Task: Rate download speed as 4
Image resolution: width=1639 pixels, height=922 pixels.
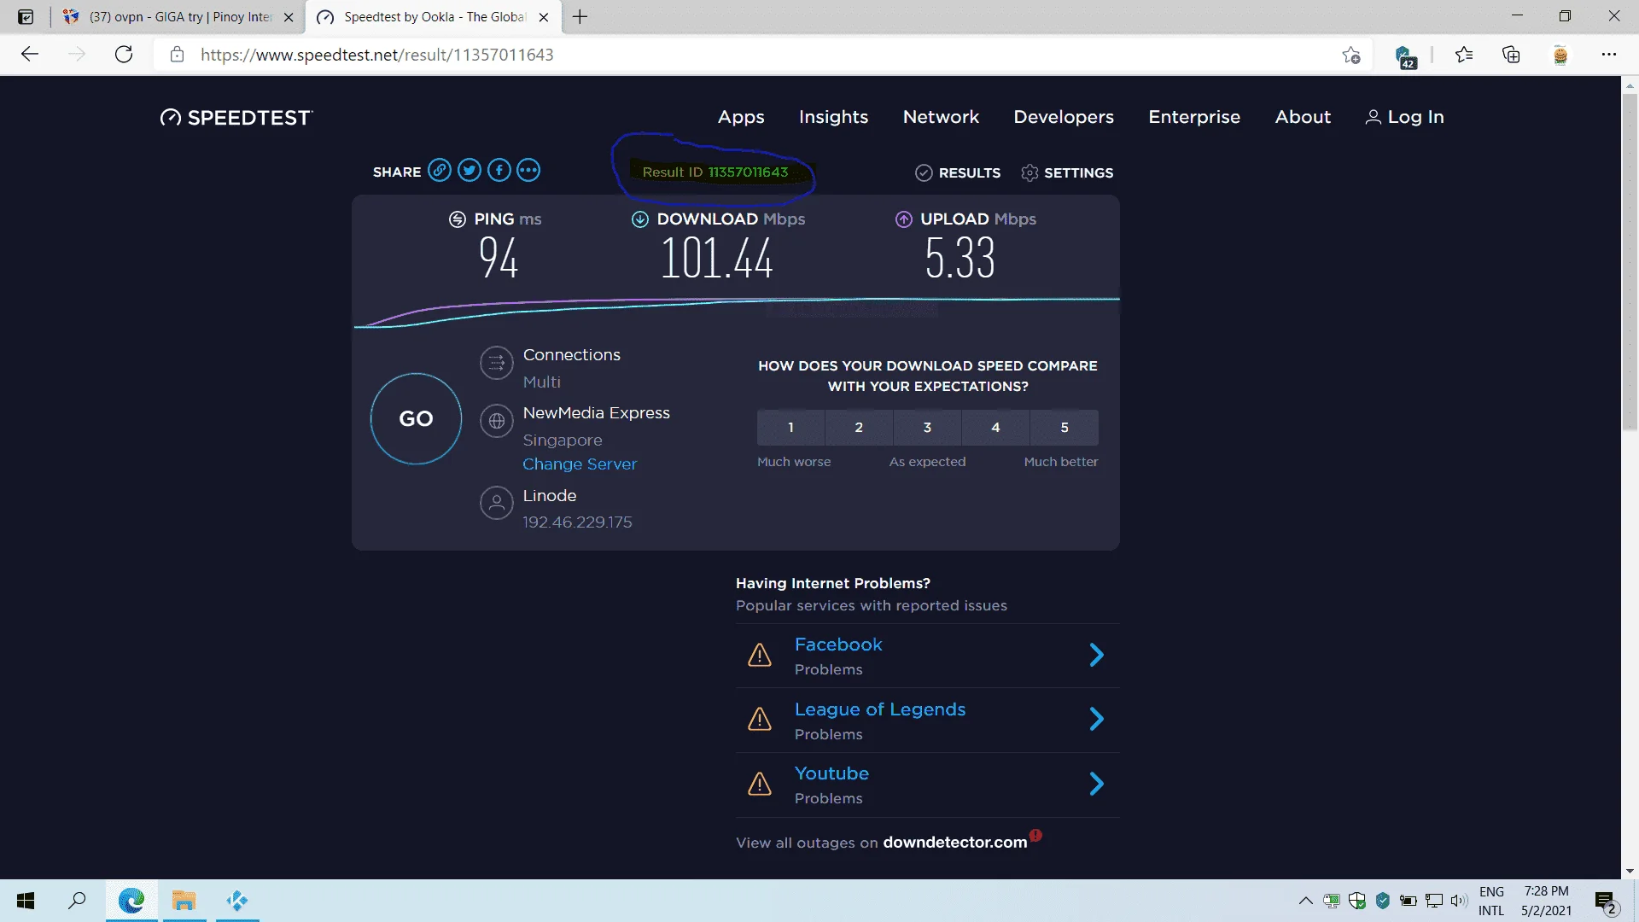Action: click(x=995, y=428)
